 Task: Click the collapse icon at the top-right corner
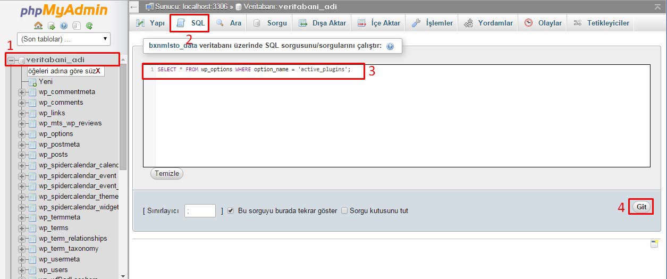click(x=658, y=6)
